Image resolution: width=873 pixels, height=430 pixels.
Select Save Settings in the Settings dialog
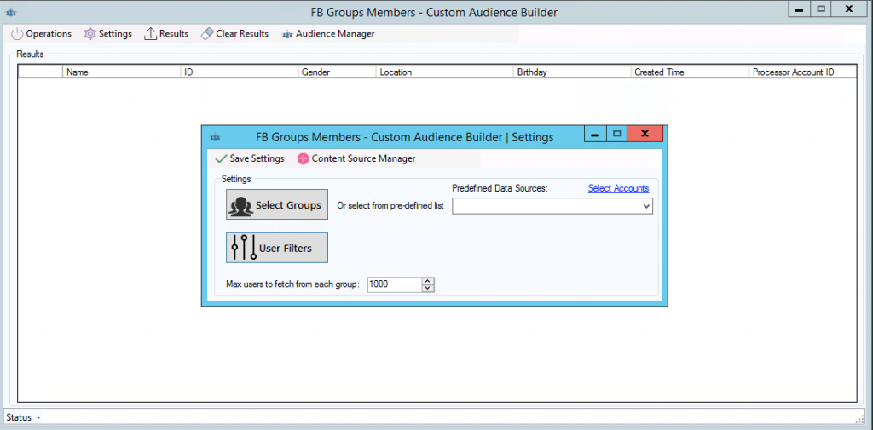pyautogui.click(x=250, y=158)
